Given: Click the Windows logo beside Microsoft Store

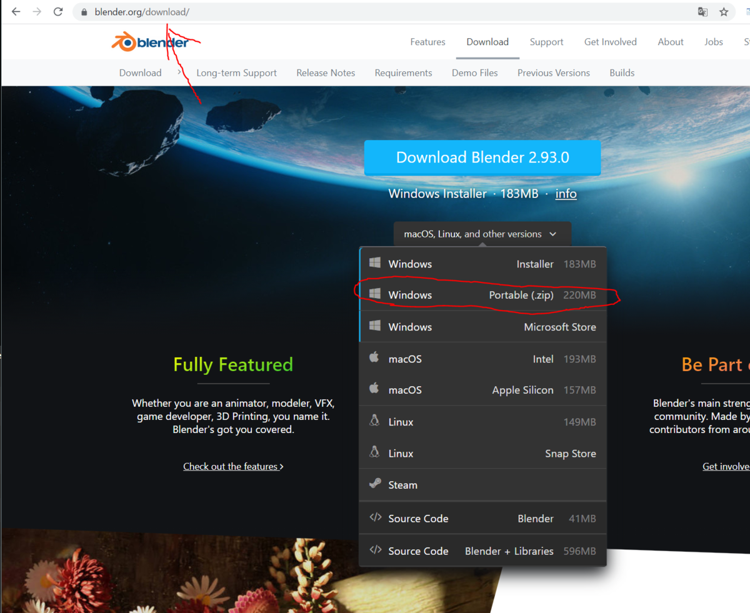Looking at the screenshot, I should [x=374, y=326].
